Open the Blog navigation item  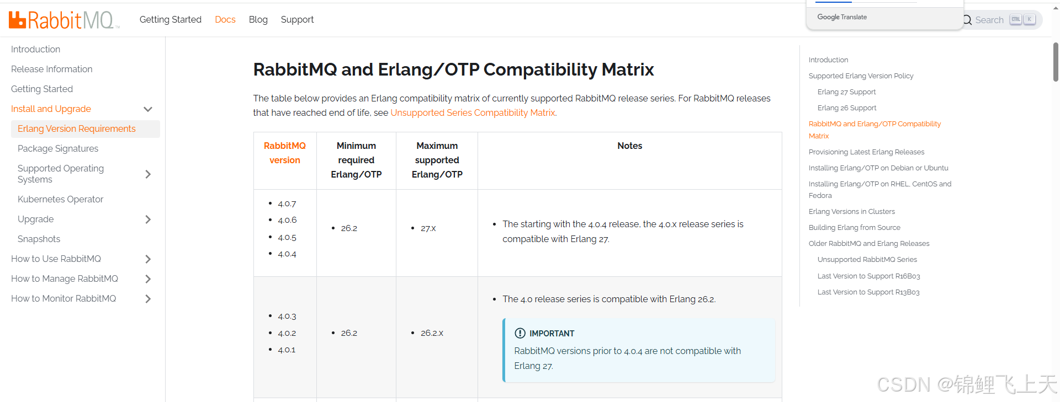(x=258, y=19)
